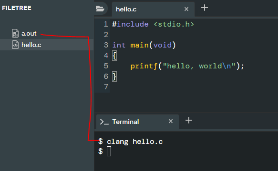
Task: Select hello.c in the file tree
Action: 47,45
